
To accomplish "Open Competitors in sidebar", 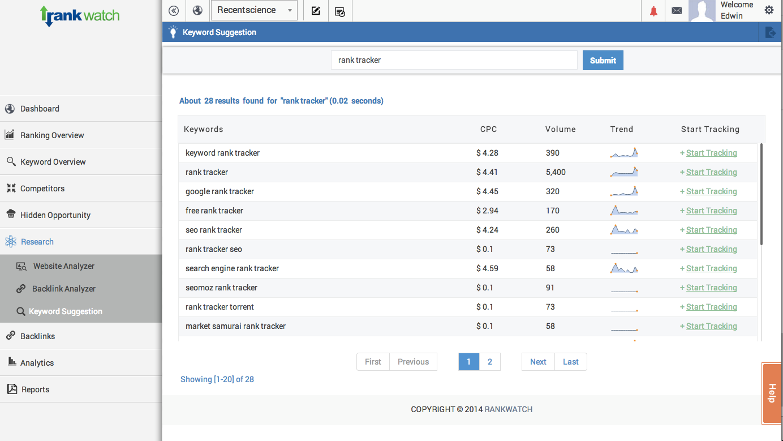I will pos(81,189).
